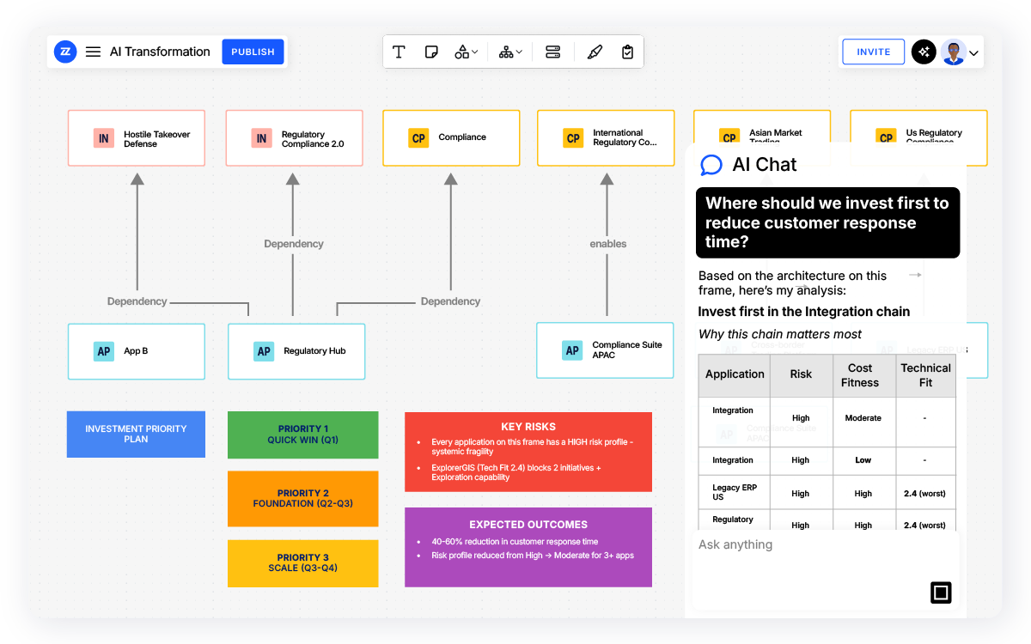The width and height of the screenshot is (1031, 644).
Task: Click IN badge on Regulatory Compliance 2.0
Action: (261, 138)
